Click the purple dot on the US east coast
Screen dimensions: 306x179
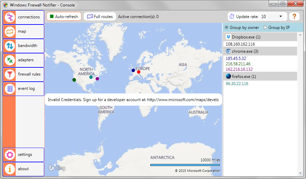(97, 79)
